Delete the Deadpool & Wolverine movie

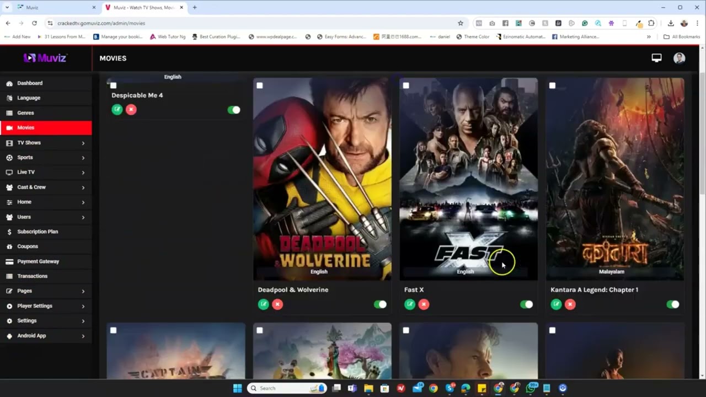(x=277, y=304)
